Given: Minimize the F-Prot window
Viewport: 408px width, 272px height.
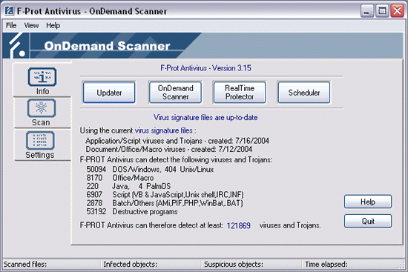Looking at the screenshot, I should (x=367, y=11).
